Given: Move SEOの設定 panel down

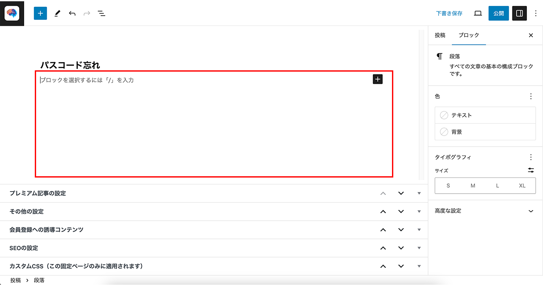Looking at the screenshot, I should [401, 248].
